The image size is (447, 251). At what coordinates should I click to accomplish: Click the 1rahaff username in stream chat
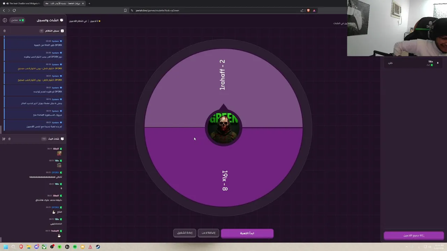click(55, 231)
